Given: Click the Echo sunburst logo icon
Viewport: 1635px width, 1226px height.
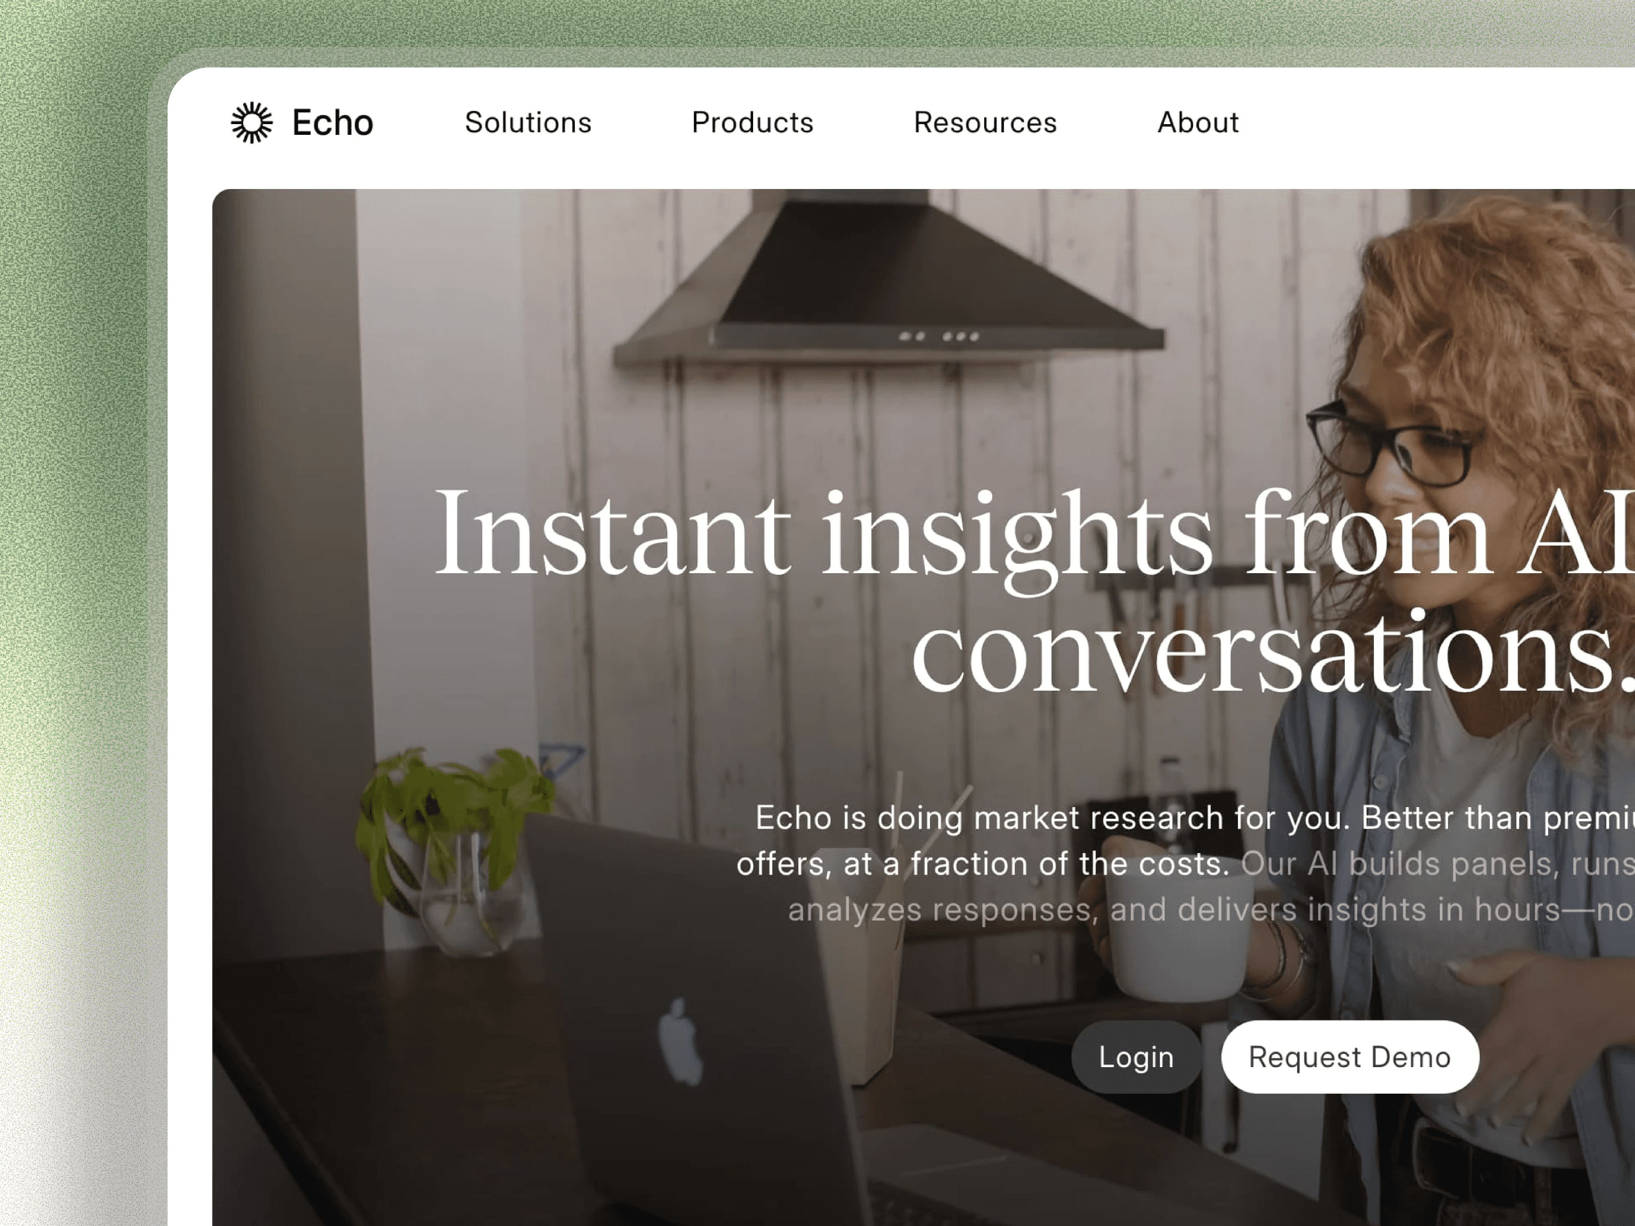Looking at the screenshot, I should (251, 123).
